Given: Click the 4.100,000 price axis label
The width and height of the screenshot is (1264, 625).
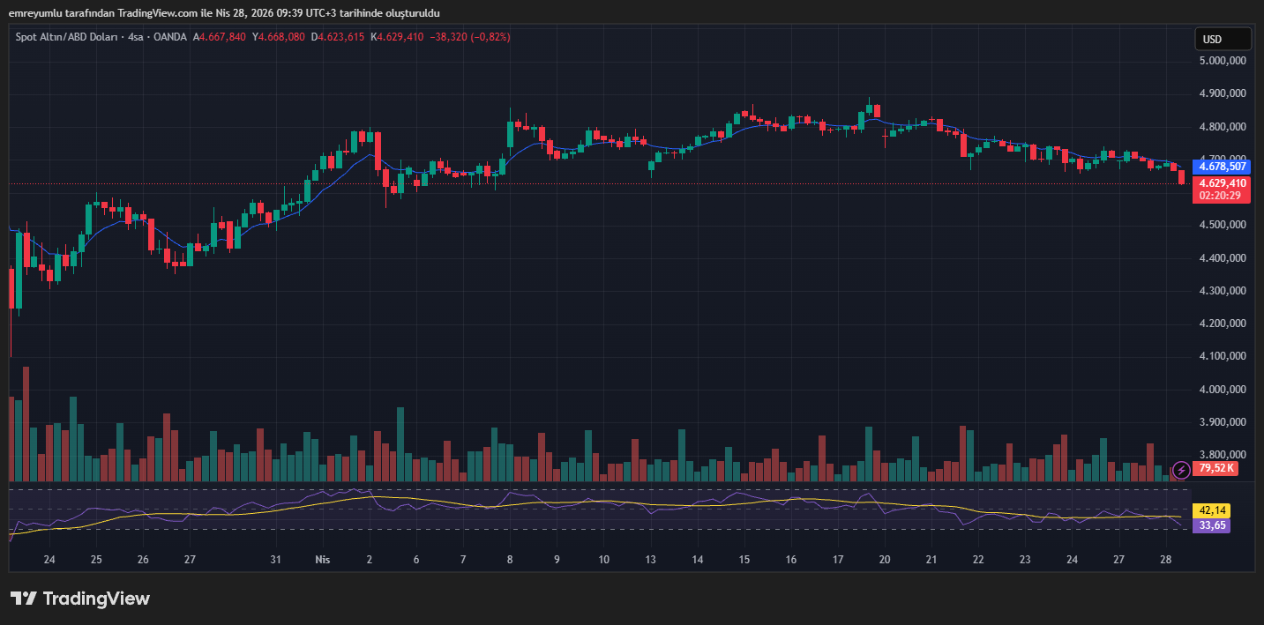Looking at the screenshot, I should click(x=1221, y=356).
